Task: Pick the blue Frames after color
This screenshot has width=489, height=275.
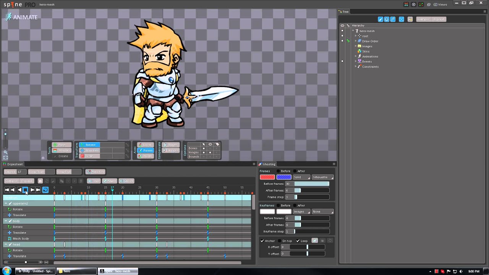Action: (283, 177)
